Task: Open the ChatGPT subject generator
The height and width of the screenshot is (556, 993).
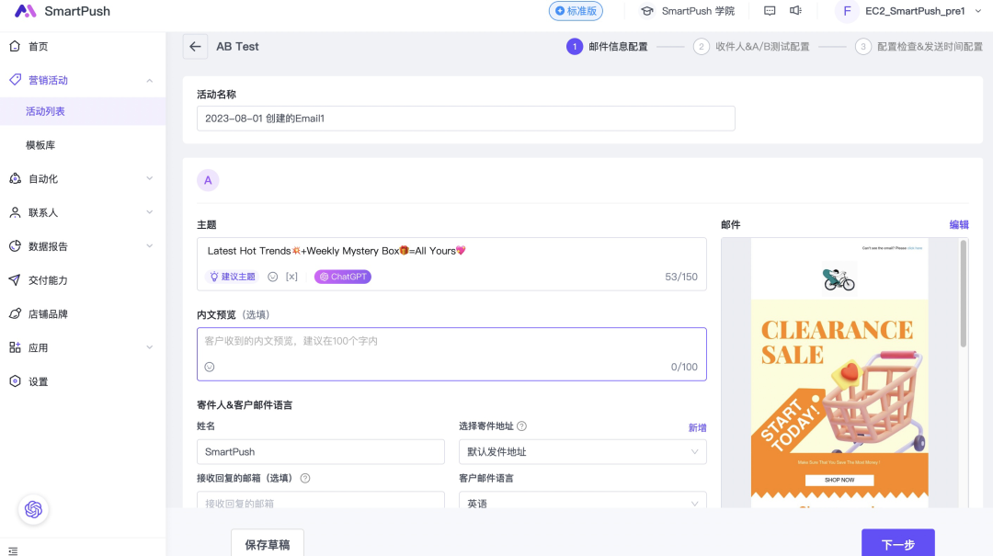Action: click(x=342, y=276)
